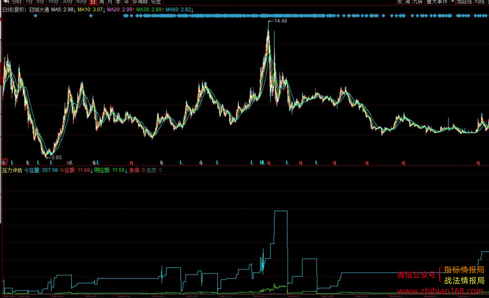This screenshot has width=489, height=298.
Task: Click the 涨停: 0 value
Action: click(137, 170)
